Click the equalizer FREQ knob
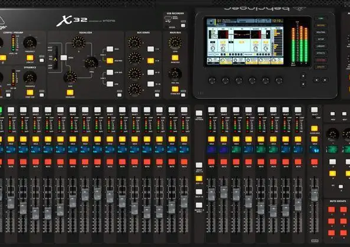Image resolution: width=350 pixels, height=247 pixels. point(91,63)
